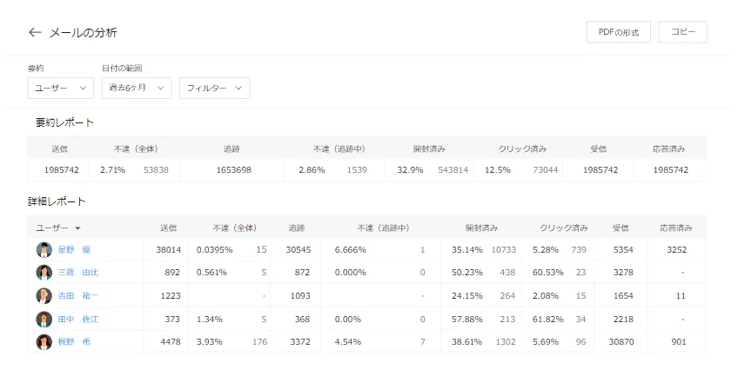Image resolution: width=738 pixels, height=376 pixels.
Task: Select opened rate 35.14% cell
Action: point(467,250)
